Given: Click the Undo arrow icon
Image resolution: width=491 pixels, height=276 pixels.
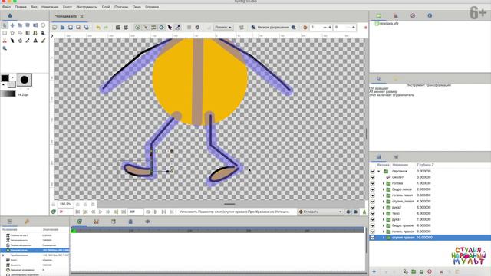Looking at the screenshot, I should [x=98, y=28].
